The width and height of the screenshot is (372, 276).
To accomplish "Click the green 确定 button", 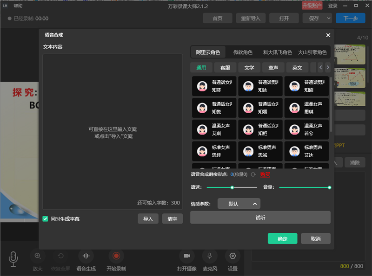I will tap(282, 239).
